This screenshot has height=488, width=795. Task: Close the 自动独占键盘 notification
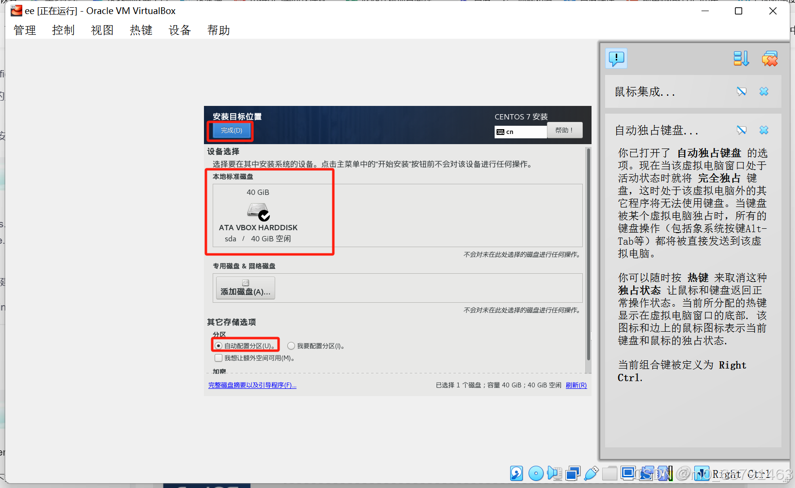coord(764,130)
